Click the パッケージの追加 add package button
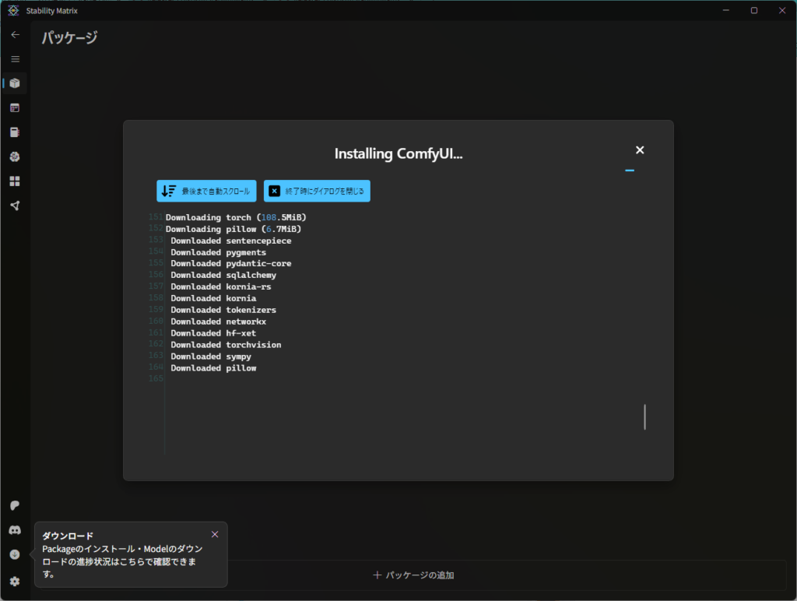797x601 pixels. pyautogui.click(x=413, y=575)
